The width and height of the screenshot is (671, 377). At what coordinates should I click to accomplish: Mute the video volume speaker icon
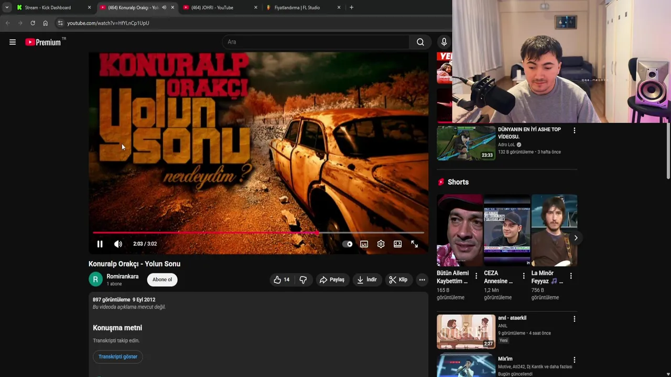click(x=118, y=244)
